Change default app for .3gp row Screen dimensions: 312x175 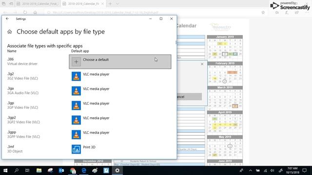click(x=120, y=105)
